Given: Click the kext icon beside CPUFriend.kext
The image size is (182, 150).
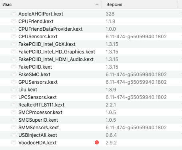Looking at the screenshot, I should pyautogui.click(x=14, y=21).
